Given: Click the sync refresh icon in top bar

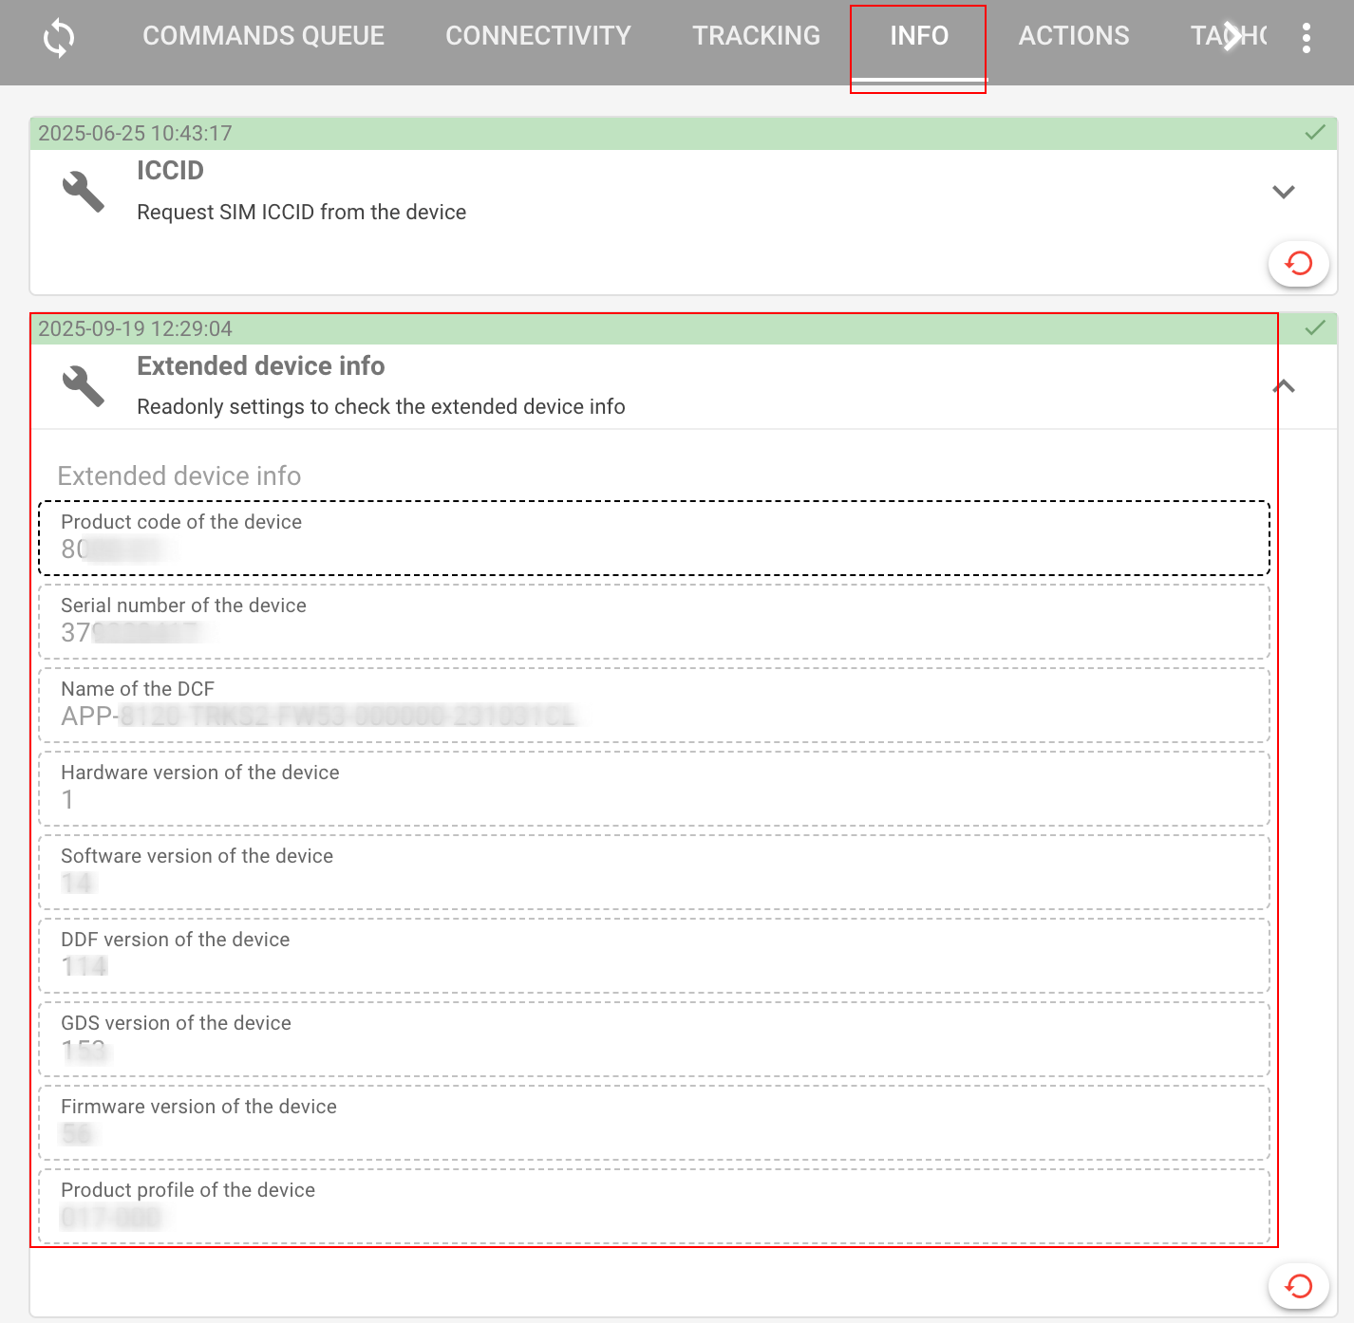Looking at the screenshot, I should click(59, 38).
